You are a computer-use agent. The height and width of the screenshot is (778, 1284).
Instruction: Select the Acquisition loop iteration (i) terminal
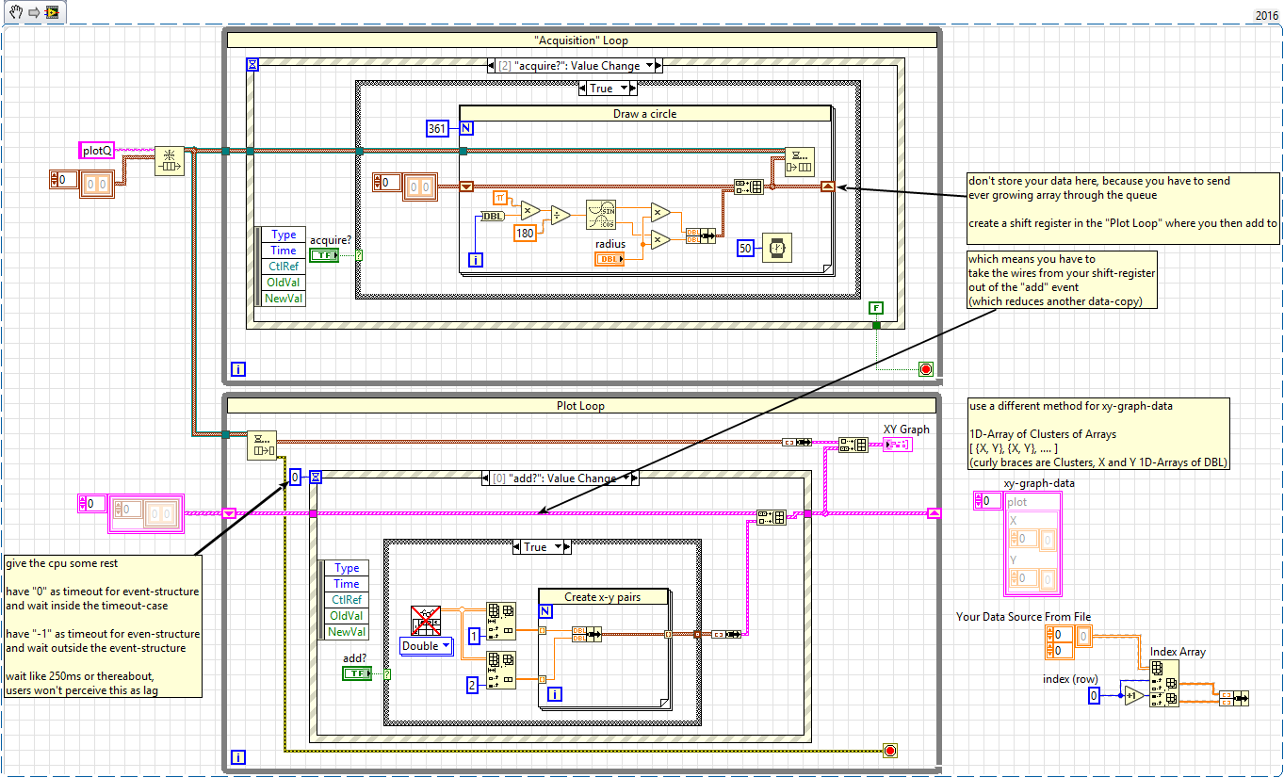[x=238, y=369]
